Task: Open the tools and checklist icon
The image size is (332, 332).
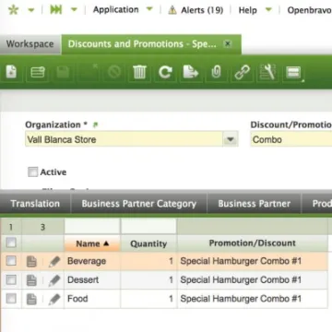Action: coord(267,73)
